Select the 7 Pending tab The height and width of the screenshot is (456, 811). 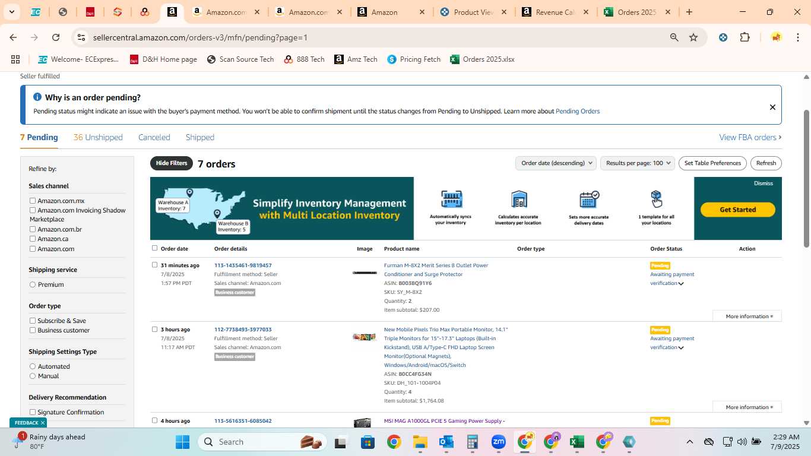[x=39, y=137]
